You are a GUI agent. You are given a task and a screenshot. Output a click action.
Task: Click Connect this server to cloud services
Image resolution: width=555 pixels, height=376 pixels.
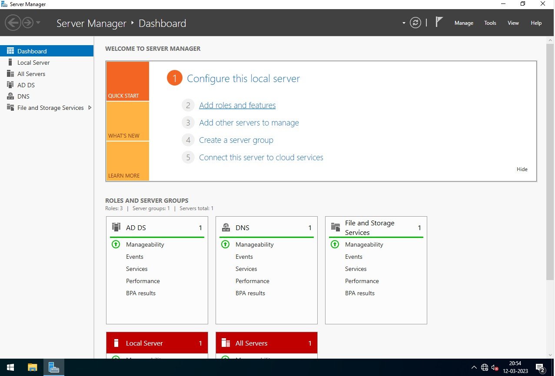pos(261,158)
